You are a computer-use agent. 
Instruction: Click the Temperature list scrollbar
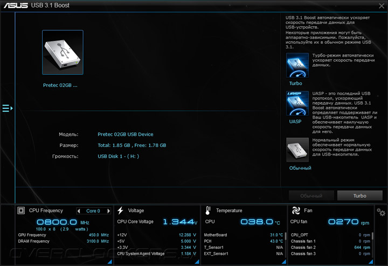(285, 236)
